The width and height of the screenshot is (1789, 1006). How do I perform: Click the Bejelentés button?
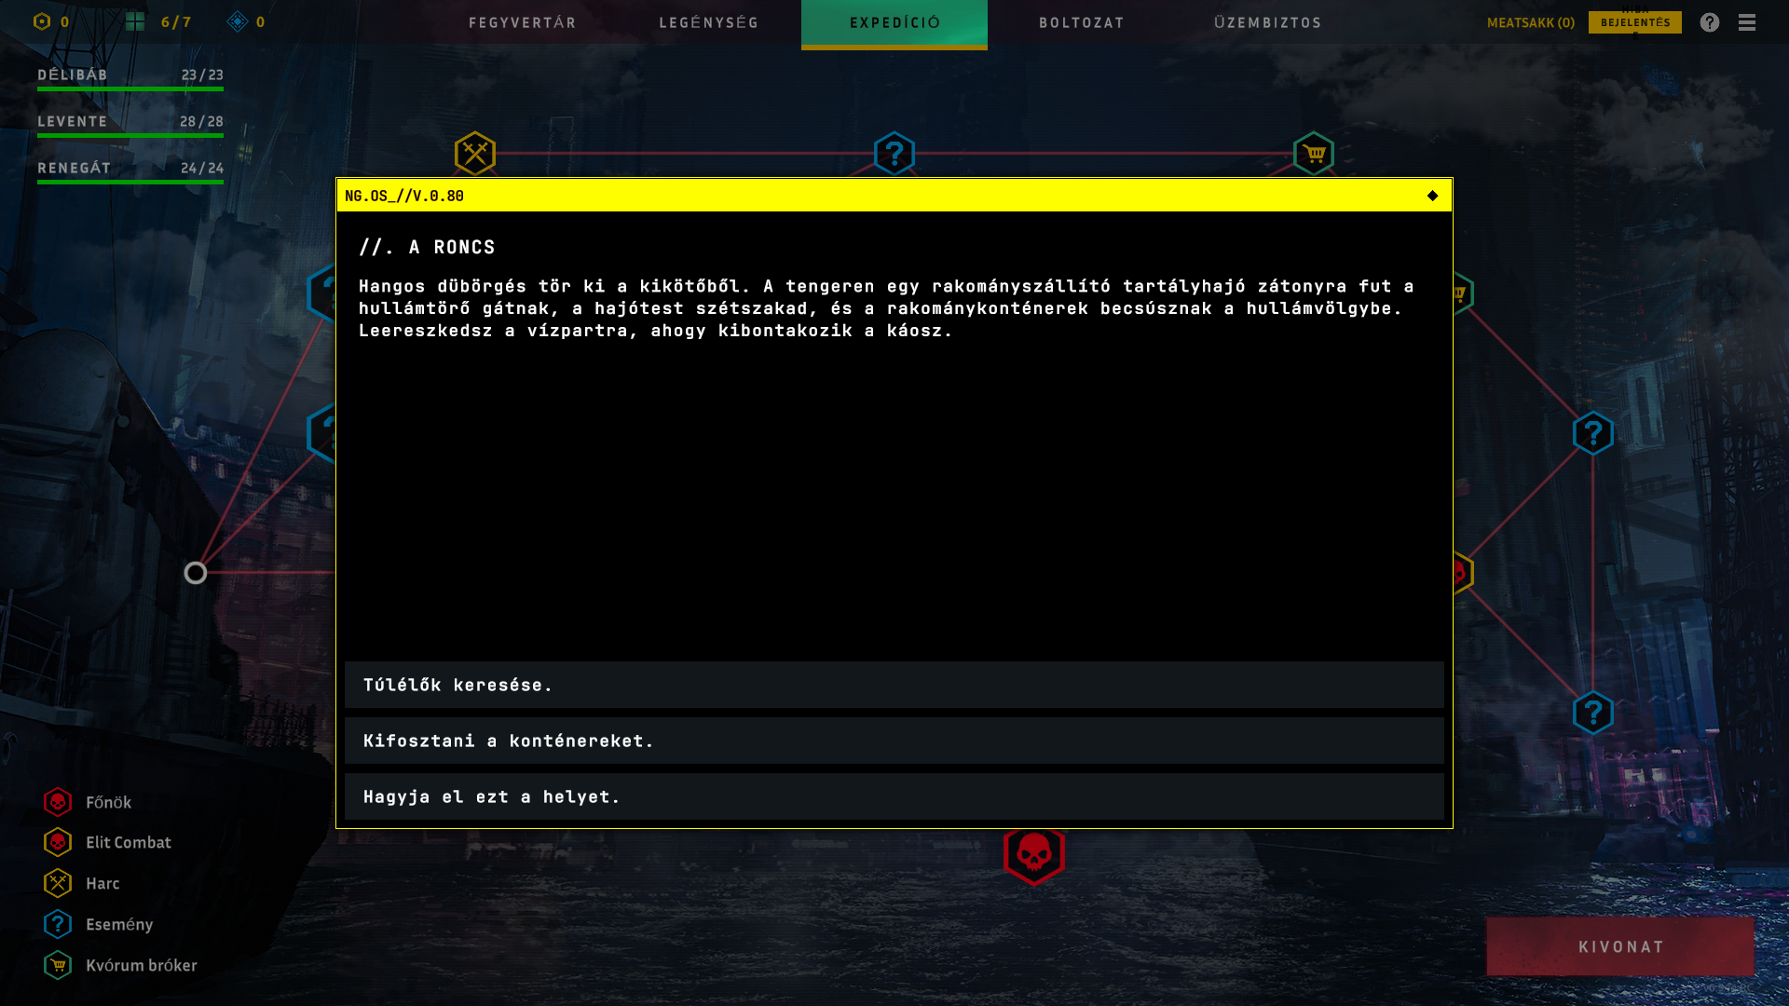pos(1634,22)
